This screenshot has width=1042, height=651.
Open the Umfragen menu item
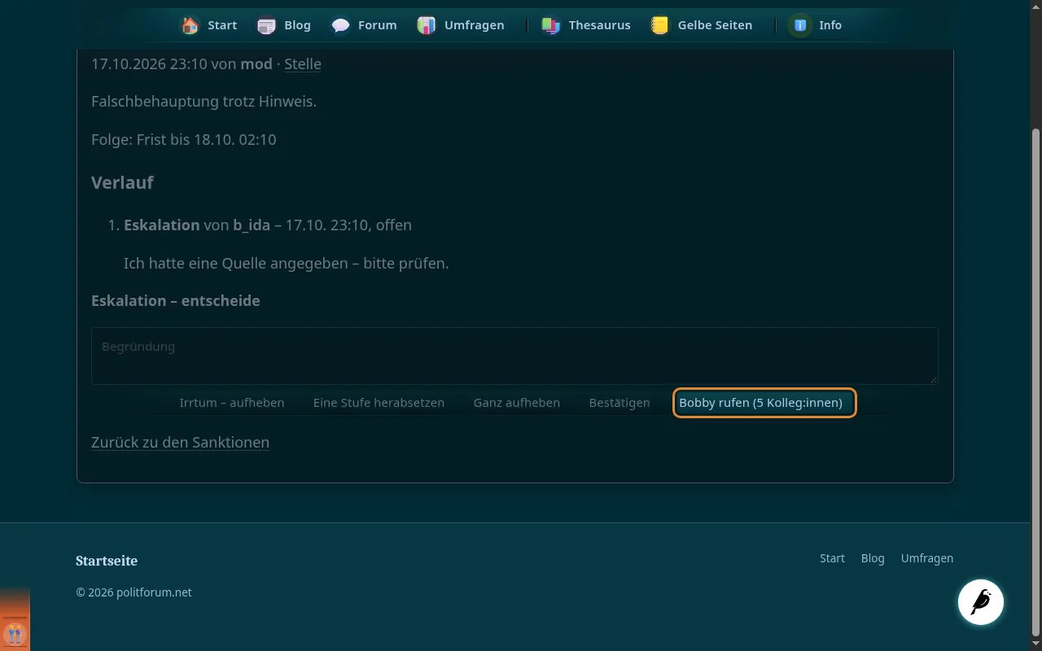474,25
